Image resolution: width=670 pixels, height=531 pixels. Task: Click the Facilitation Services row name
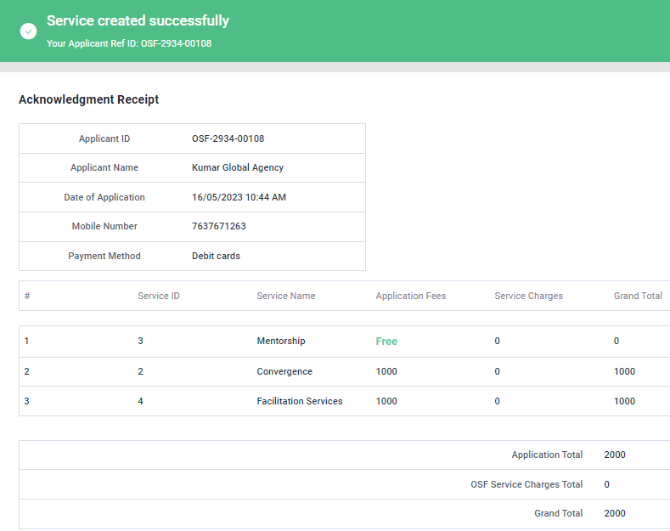point(300,401)
